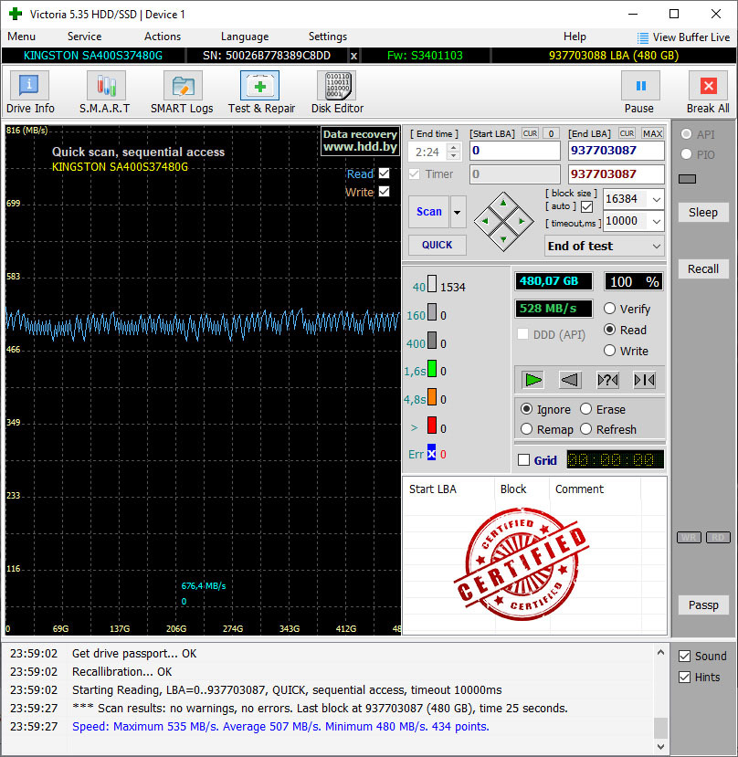Click the QUICK scan button
Image resolution: width=738 pixels, height=757 pixels.
point(437,245)
